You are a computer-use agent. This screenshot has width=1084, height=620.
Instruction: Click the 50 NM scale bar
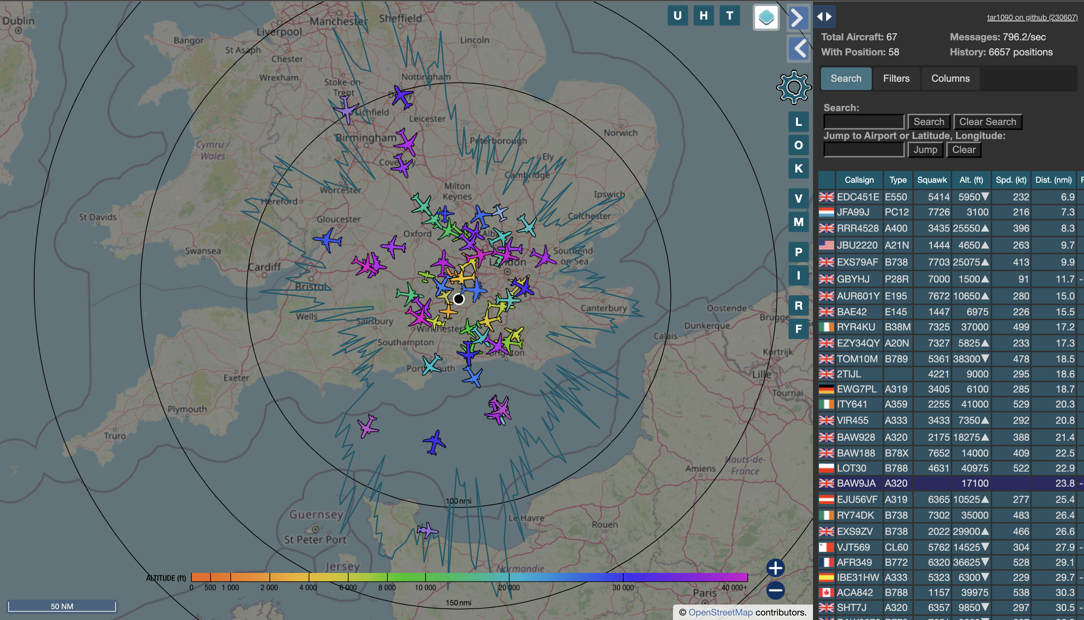tap(62, 606)
